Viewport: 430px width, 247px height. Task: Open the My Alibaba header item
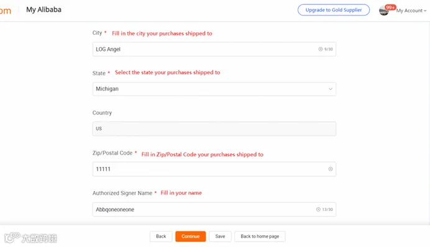pos(44,9)
